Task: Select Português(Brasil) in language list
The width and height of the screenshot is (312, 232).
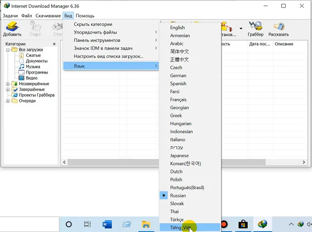Action: (190, 188)
